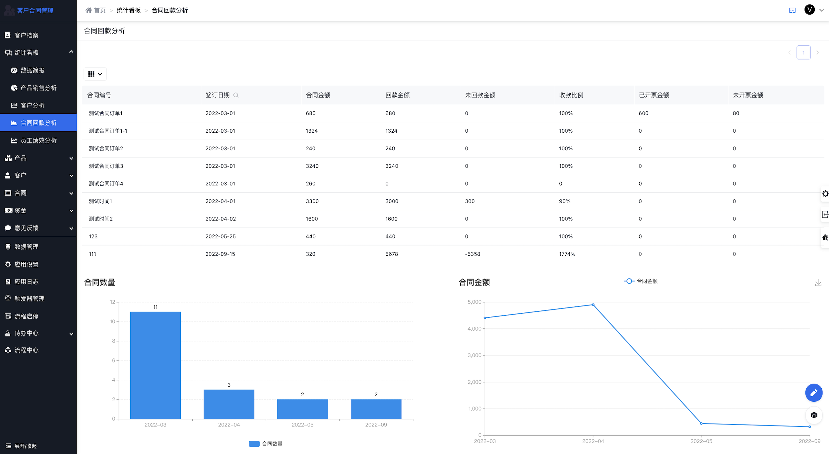The height and width of the screenshot is (454, 829).
Task: Click the 流程中心 icon
Action: click(x=8, y=350)
